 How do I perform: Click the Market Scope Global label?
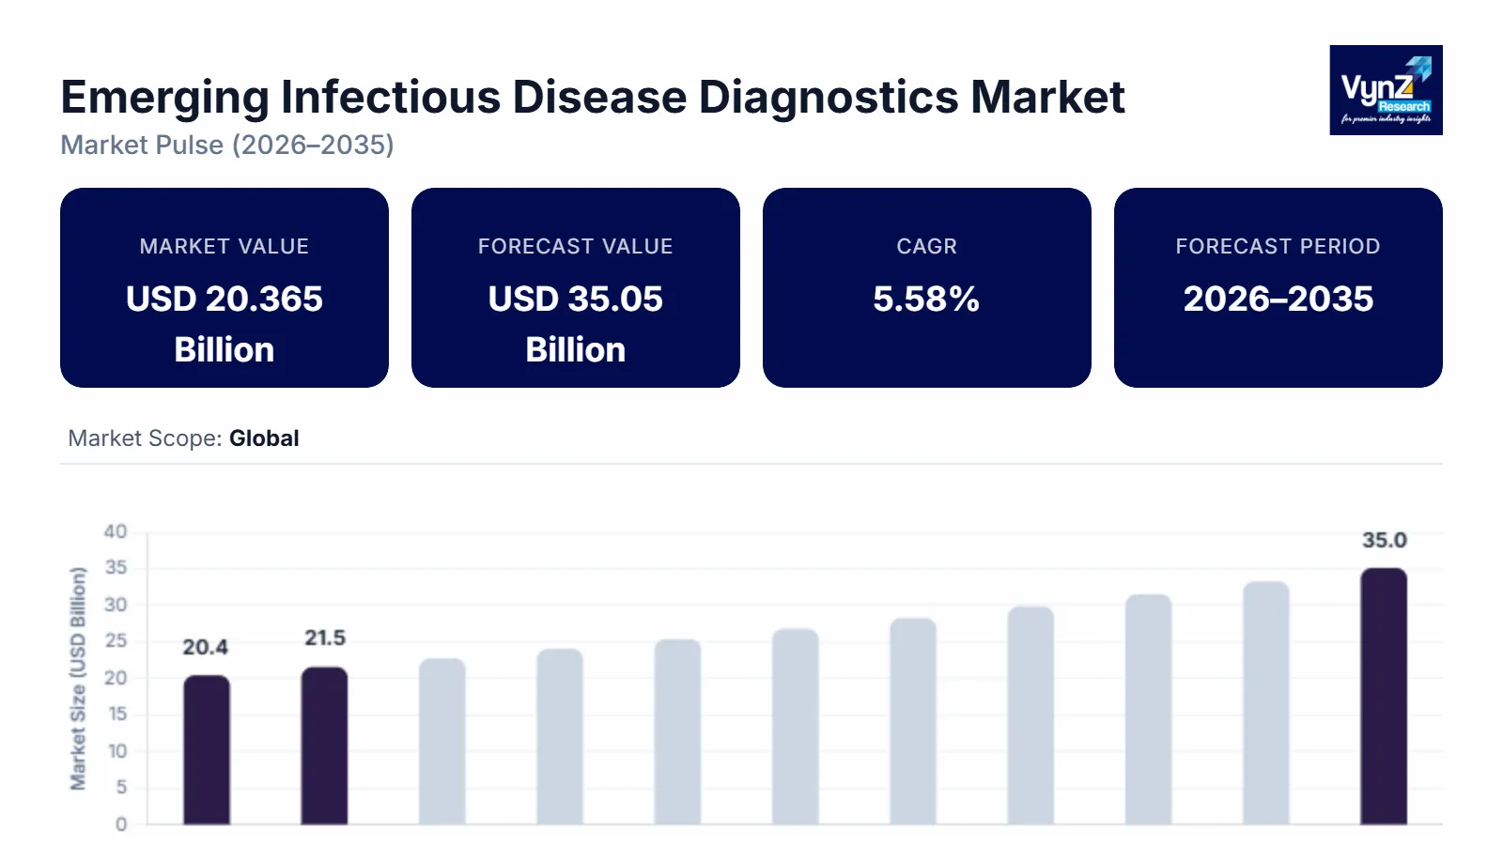[184, 438]
